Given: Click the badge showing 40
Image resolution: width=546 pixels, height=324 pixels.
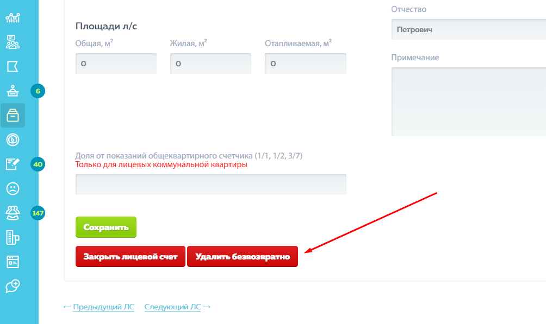Looking at the screenshot, I should click(38, 164).
